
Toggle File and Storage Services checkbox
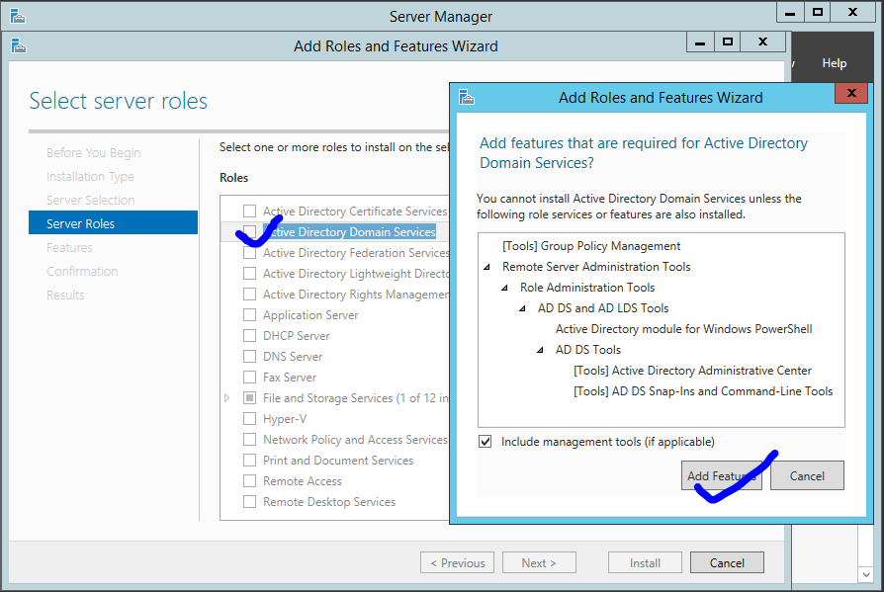click(249, 397)
